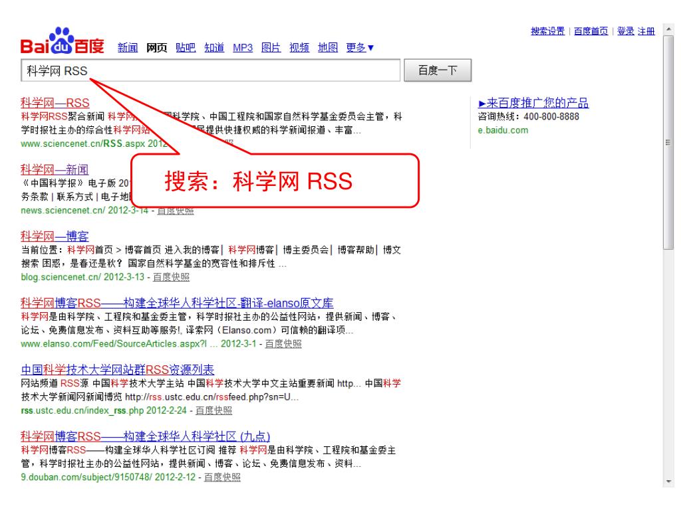
Task: Open the 新闻 search category
Action: pyautogui.click(x=128, y=47)
